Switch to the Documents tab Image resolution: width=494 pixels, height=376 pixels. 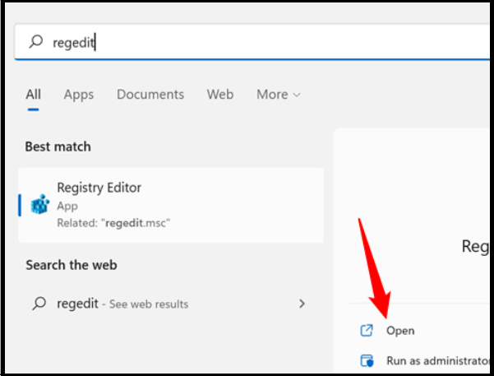pyautogui.click(x=150, y=95)
